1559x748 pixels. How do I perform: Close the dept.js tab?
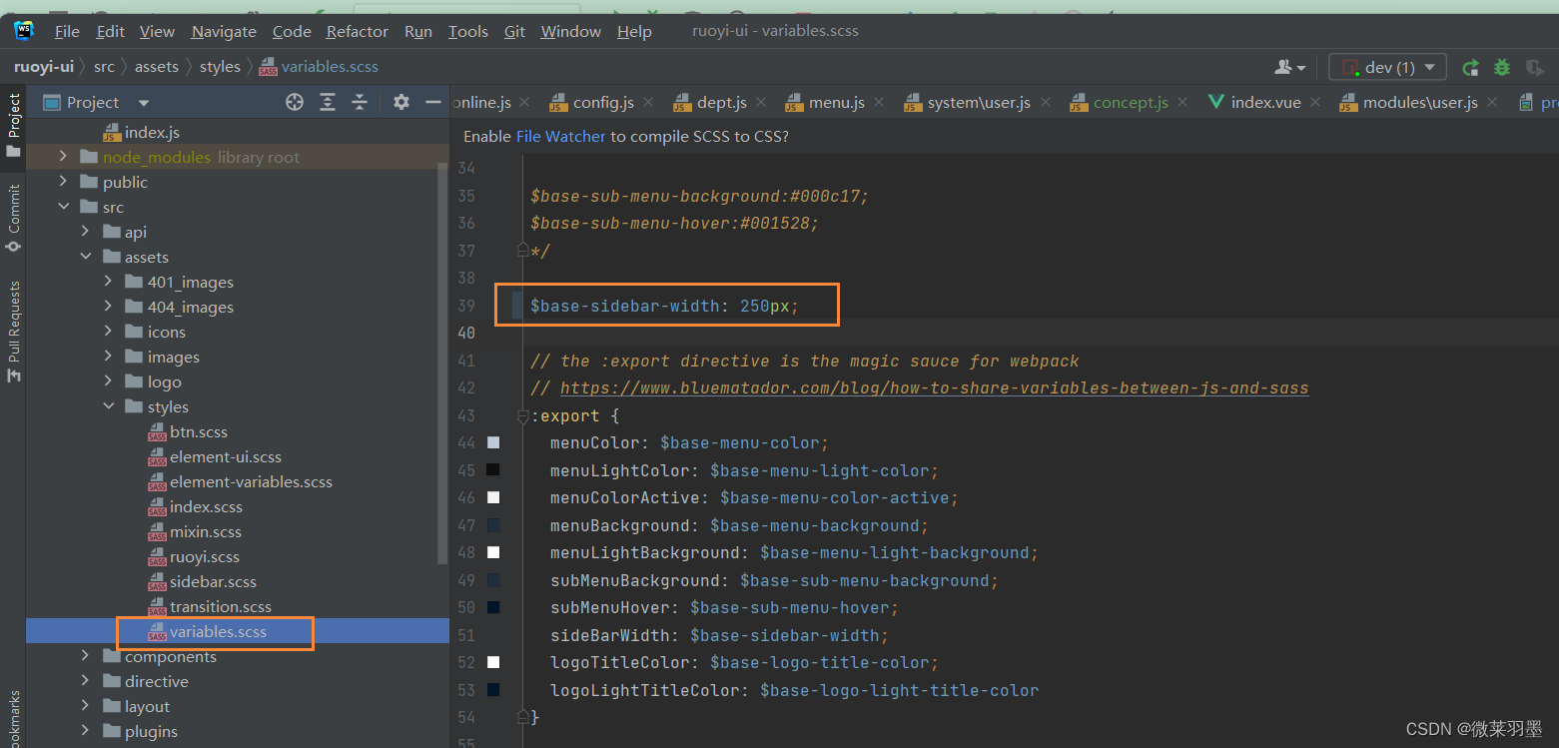point(762,103)
